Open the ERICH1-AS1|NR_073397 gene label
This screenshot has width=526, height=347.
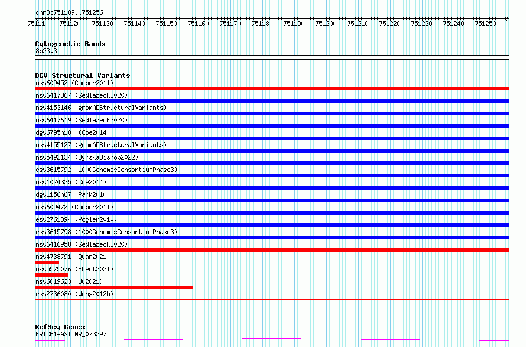71,334
